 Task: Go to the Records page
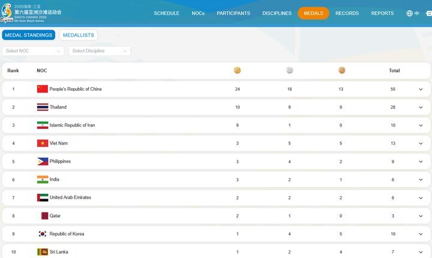347,13
